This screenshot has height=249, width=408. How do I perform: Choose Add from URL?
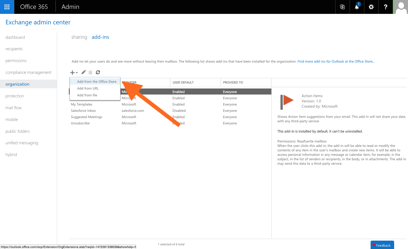click(88, 88)
